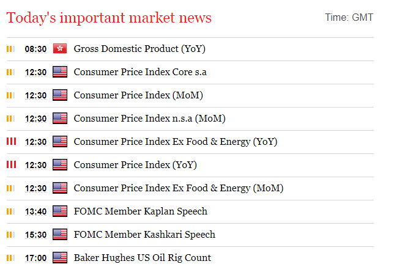The width and height of the screenshot is (397, 275).
Task: Open FOMC Member Kashkari Speech event
Action: pos(144,235)
